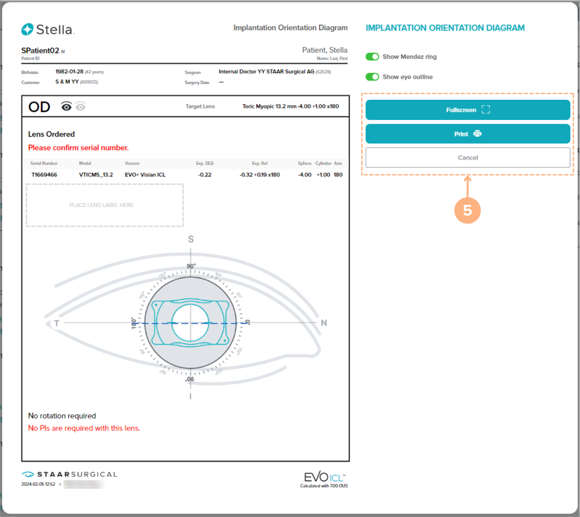
Task: Click the lens center optic circle
Action: point(190,323)
